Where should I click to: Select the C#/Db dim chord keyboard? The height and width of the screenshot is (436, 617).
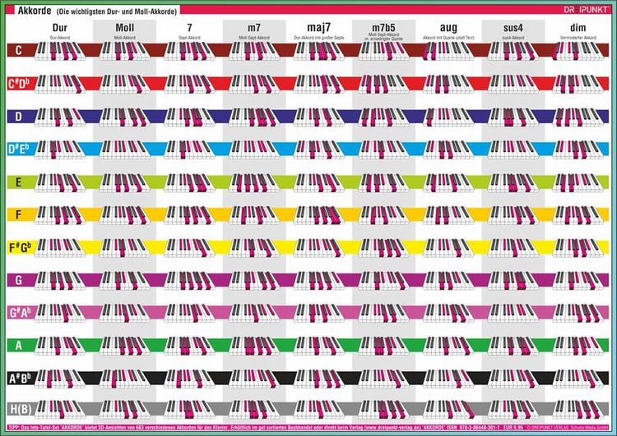tap(578, 84)
